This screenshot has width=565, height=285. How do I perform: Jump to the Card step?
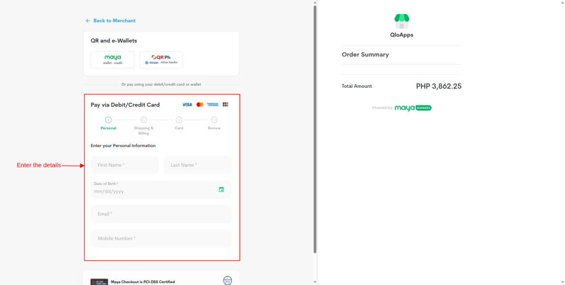[x=179, y=120]
